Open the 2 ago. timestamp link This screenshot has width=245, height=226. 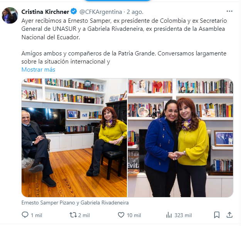point(135,12)
